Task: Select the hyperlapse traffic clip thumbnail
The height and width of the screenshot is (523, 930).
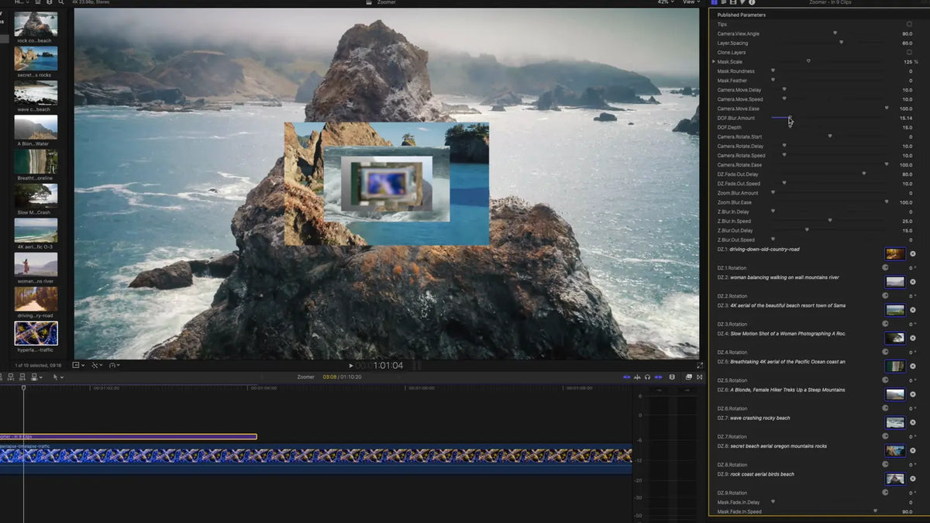Action: click(x=36, y=333)
